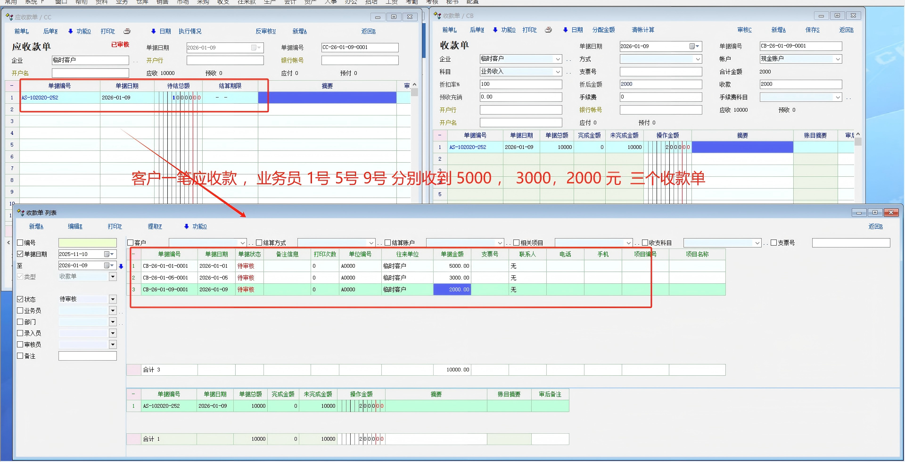The image size is (905, 462).
Task: Click the vertical scrollbar of 应收款单 grid
Action: (x=414, y=141)
